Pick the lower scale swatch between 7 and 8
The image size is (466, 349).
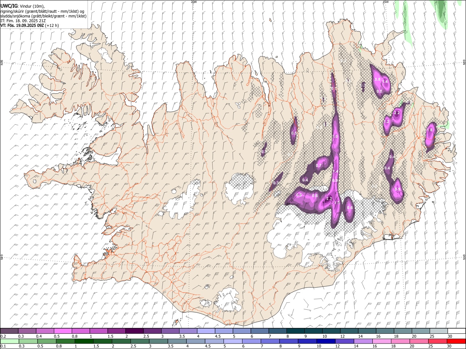[x=269, y=341]
